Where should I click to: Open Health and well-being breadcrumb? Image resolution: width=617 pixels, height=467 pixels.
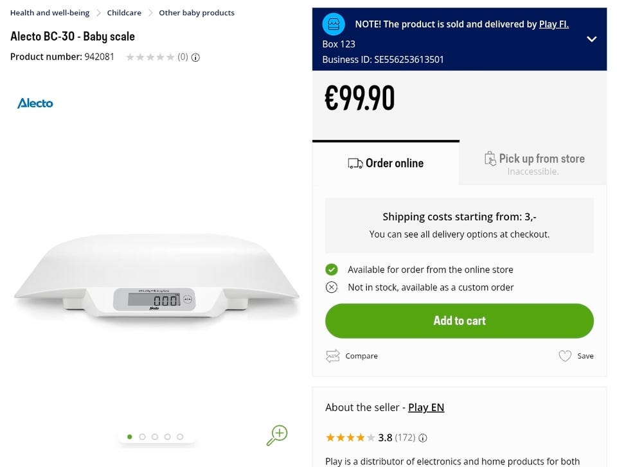pos(49,13)
